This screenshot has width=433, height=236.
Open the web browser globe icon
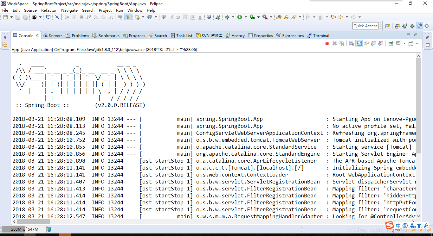[x=209, y=17]
